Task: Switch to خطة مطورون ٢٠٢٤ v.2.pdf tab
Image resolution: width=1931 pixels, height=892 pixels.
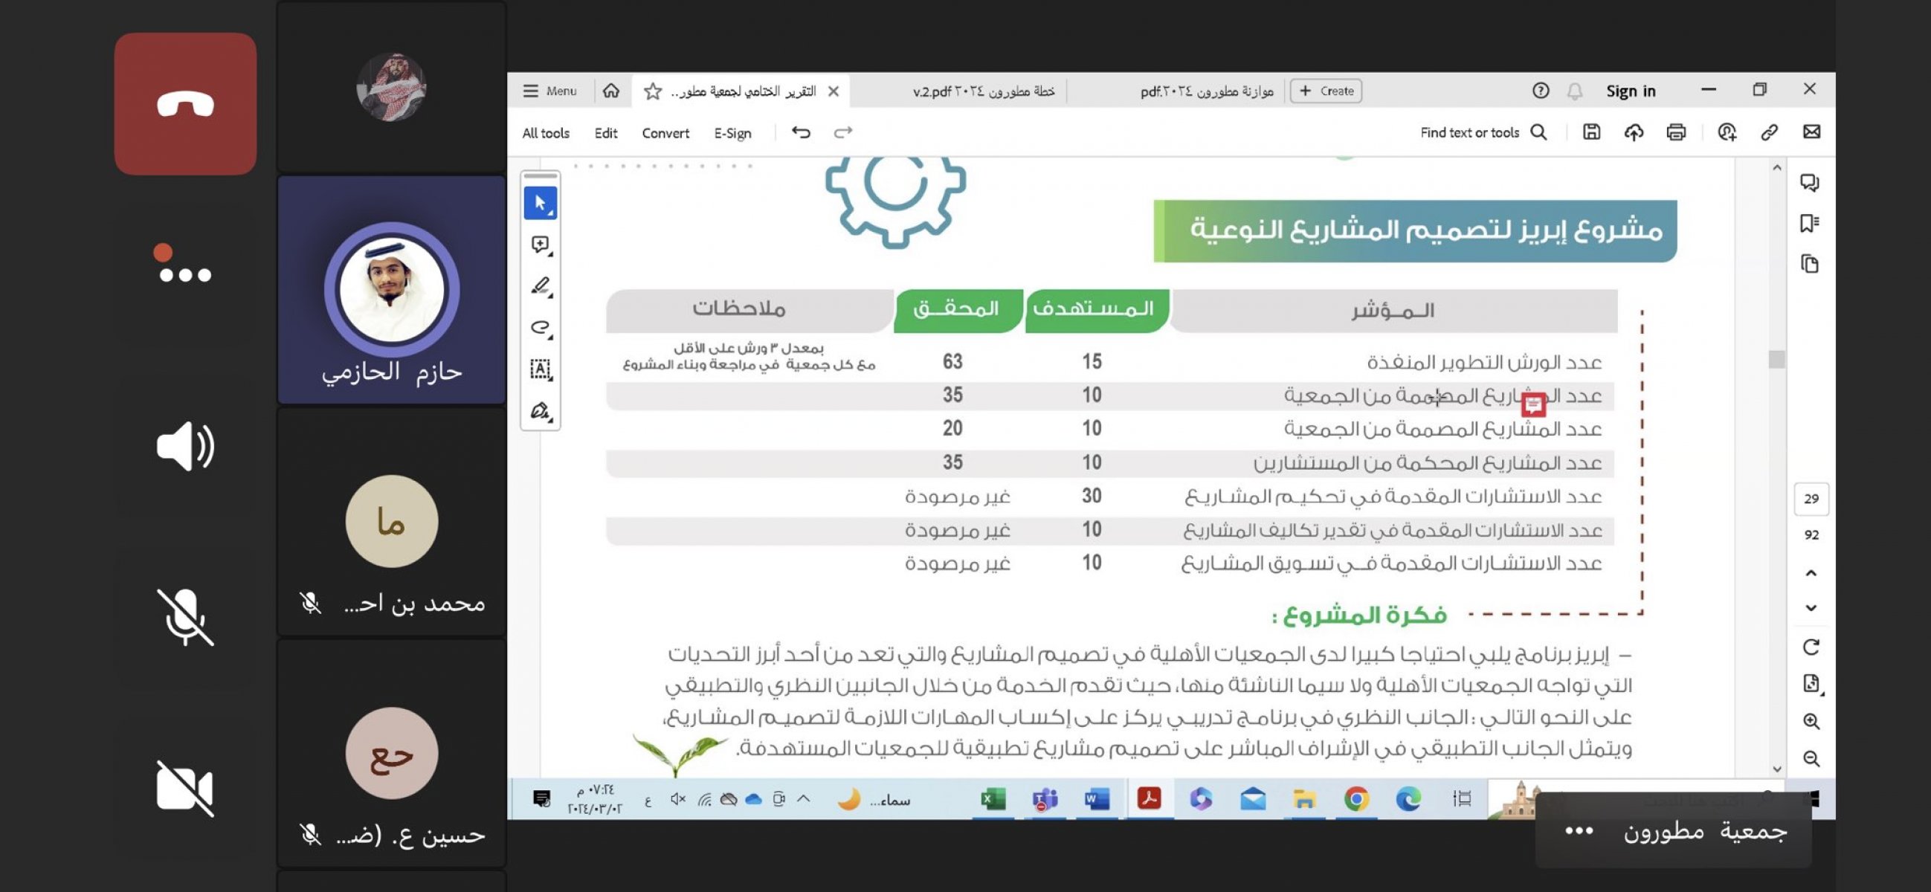Action: 983,91
